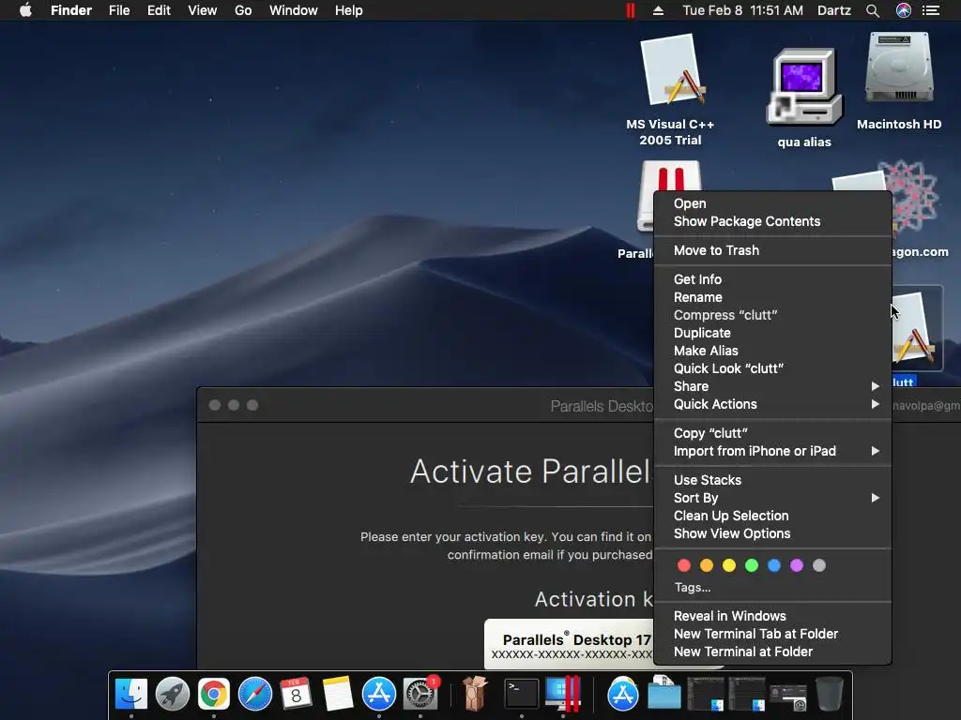Screen dimensions: 961x720
Task: Choose Show Package Contents
Action: click(773, 221)
